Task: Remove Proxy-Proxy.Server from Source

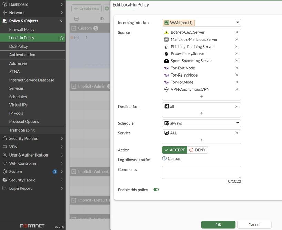Action: pos(237,53)
